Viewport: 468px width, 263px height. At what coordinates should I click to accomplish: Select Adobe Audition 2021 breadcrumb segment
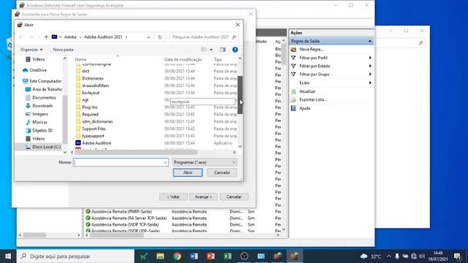[103, 37]
